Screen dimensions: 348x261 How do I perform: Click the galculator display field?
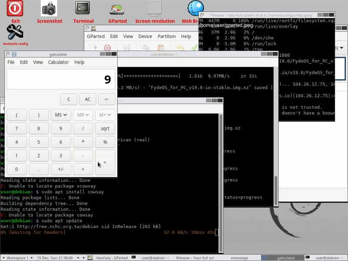[x=61, y=79]
